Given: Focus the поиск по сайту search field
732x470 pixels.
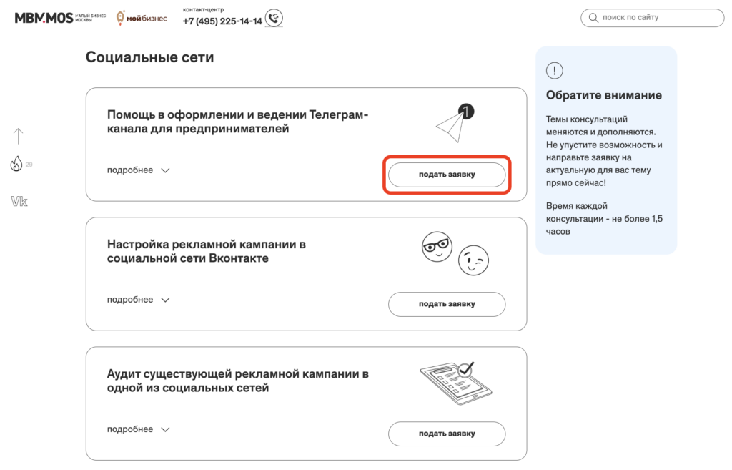Looking at the screenshot, I should coord(658,18).
